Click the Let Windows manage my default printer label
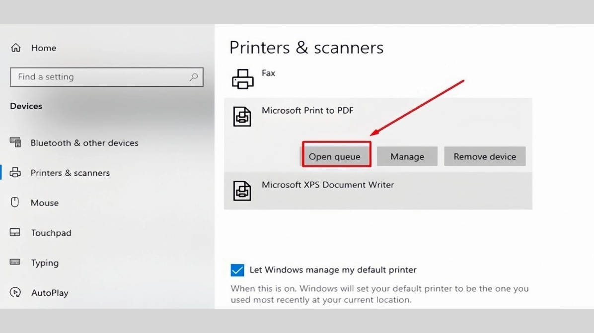The width and height of the screenshot is (594, 333). pos(333,270)
